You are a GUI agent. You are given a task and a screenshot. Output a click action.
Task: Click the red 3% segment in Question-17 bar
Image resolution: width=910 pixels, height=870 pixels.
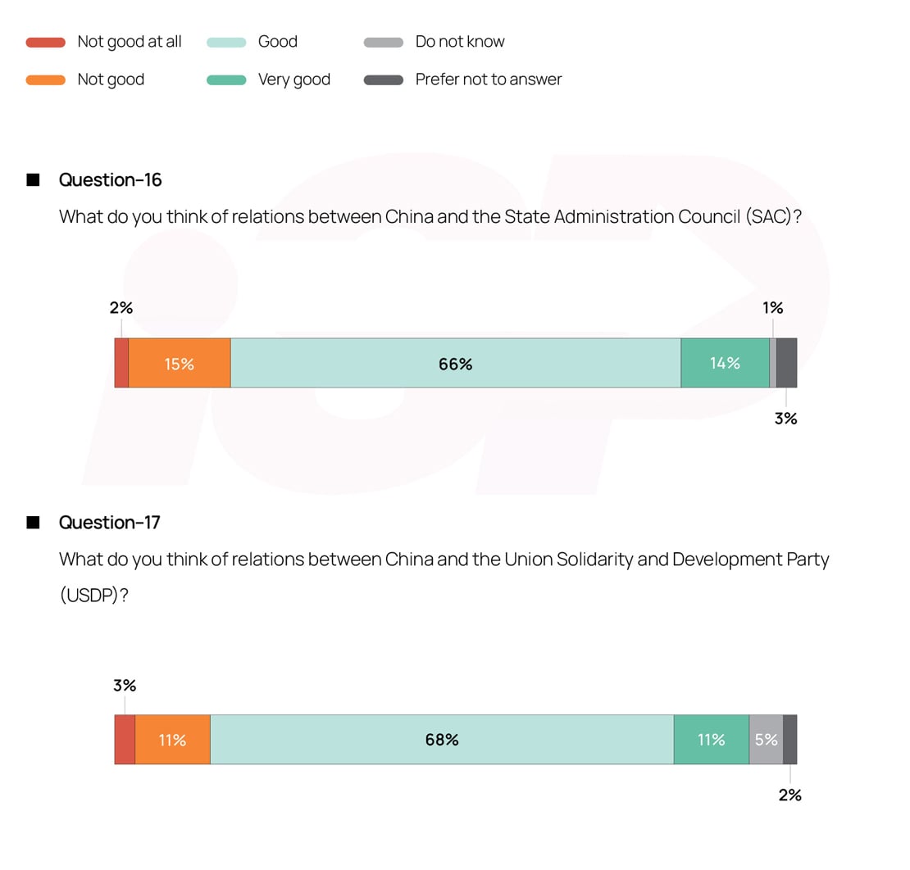coord(125,740)
